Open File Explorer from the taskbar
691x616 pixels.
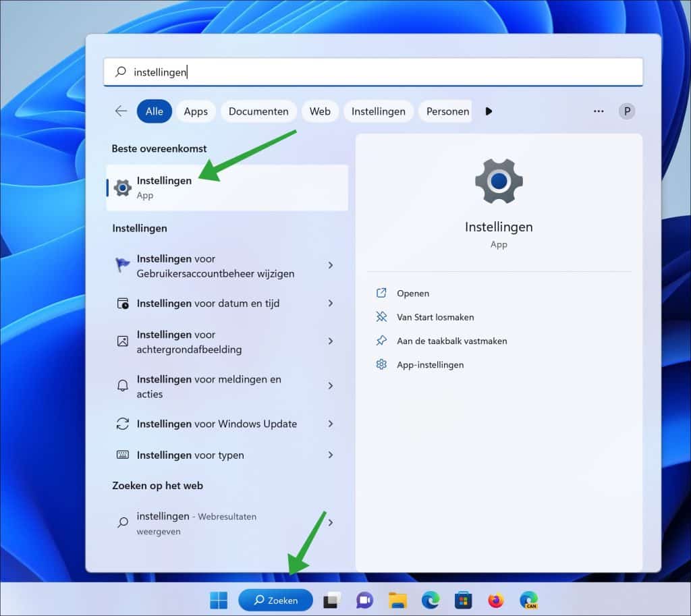pyautogui.click(x=397, y=600)
